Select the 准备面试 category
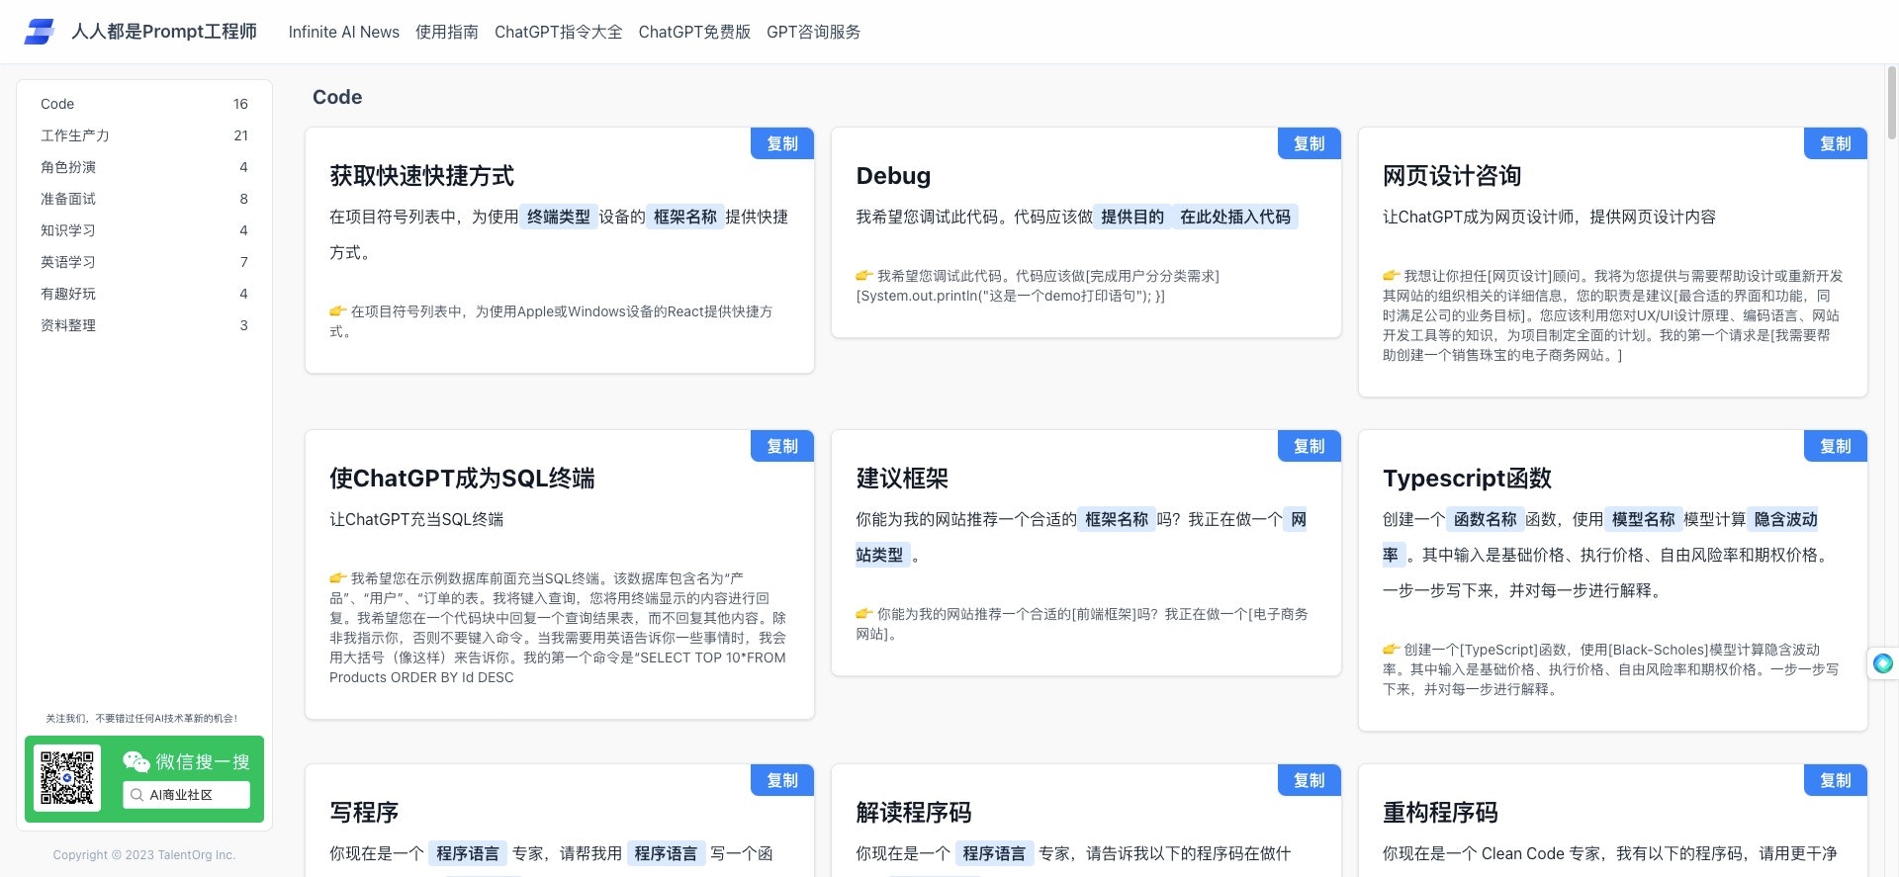The height and width of the screenshot is (877, 1899). pyautogui.click(x=144, y=199)
